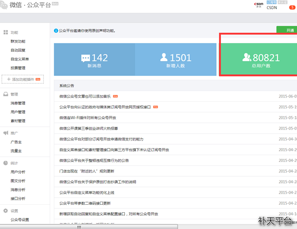Open announcement 微信公开课第三季创业讲师火热招募
Image resolution: width=297 pixels, height=229 pixels.
point(89,129)
